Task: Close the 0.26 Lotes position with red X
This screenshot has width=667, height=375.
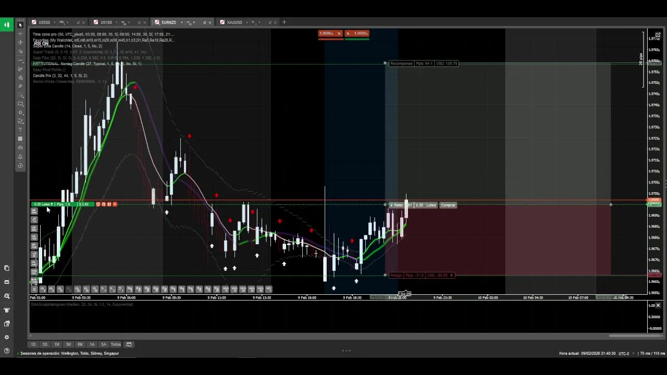Action: [x=115, y=204]
